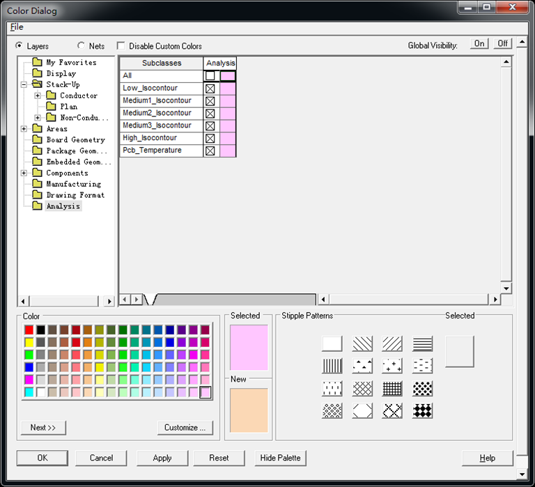The width and height of the screenshot is (535, 487).
Task: Select the plus signs stipple pattern
Action: [392, 366]
